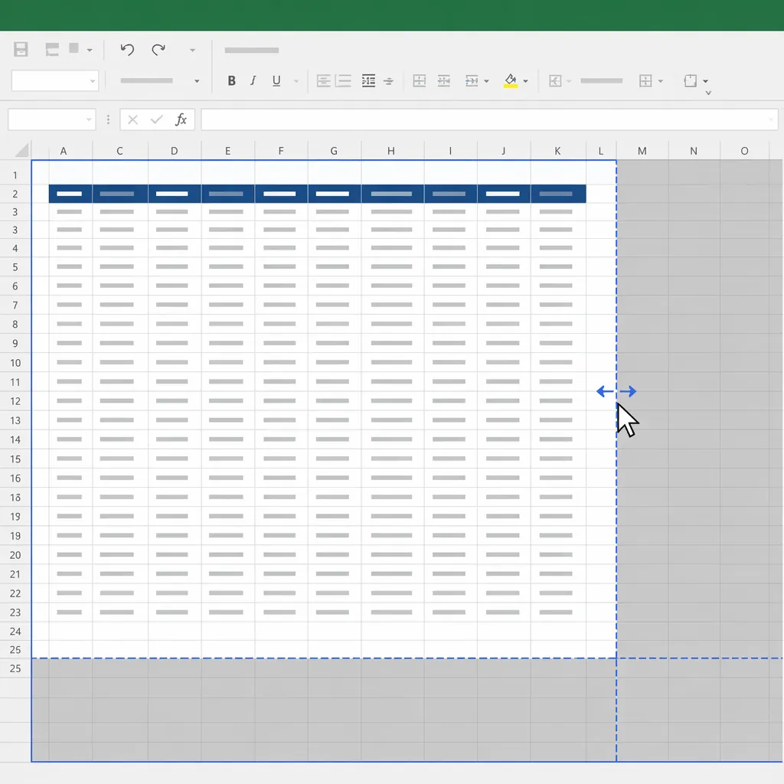Undo the last action
This screenshot has width=784, height=784.
point(127,49)
